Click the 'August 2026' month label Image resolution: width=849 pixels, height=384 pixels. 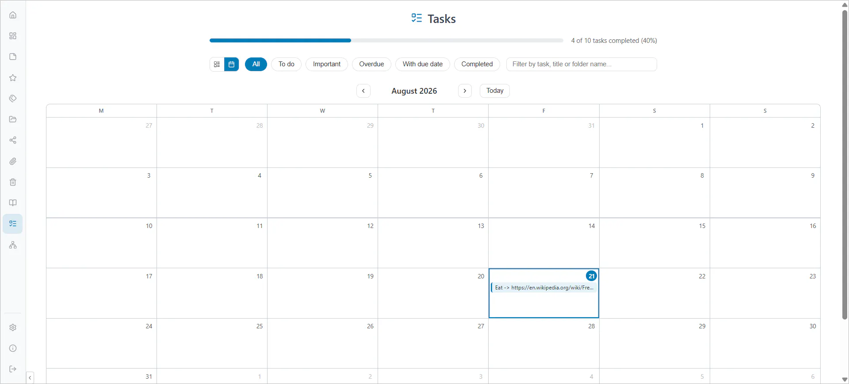414,91
